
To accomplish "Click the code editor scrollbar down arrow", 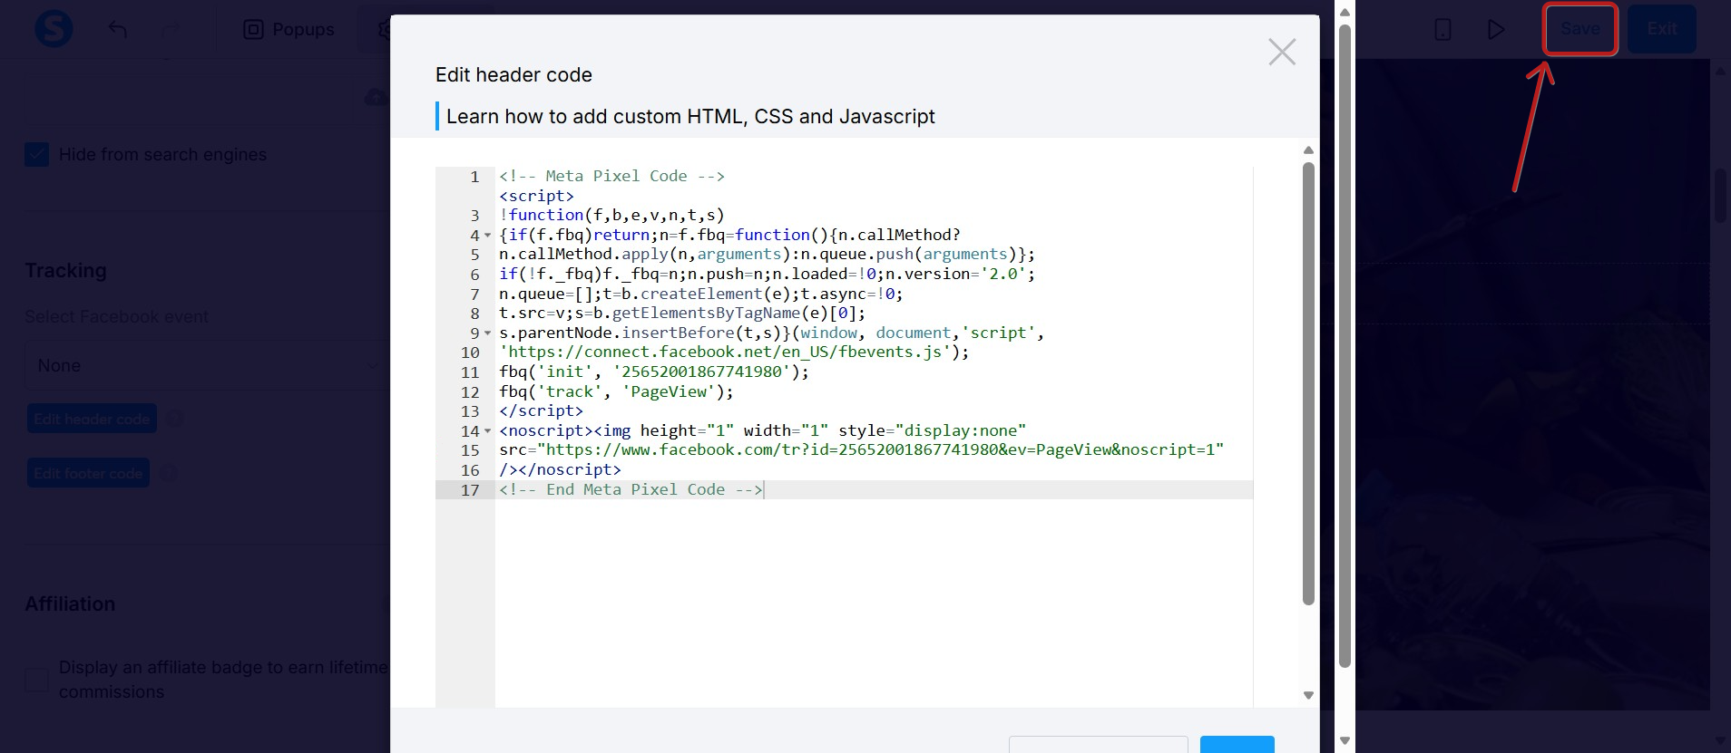I will [1308, 695].
